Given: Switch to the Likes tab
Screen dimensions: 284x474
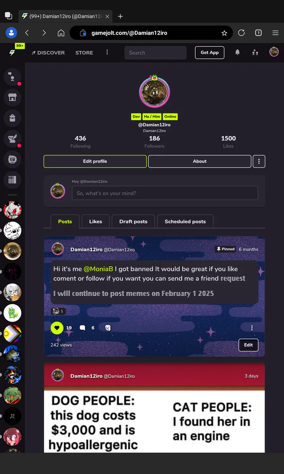Looking at the screenshot, I should (96, 222).
